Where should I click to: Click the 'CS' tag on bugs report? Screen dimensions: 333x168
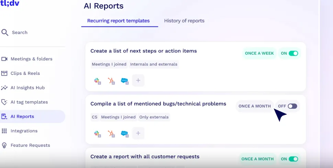point(95,117)
